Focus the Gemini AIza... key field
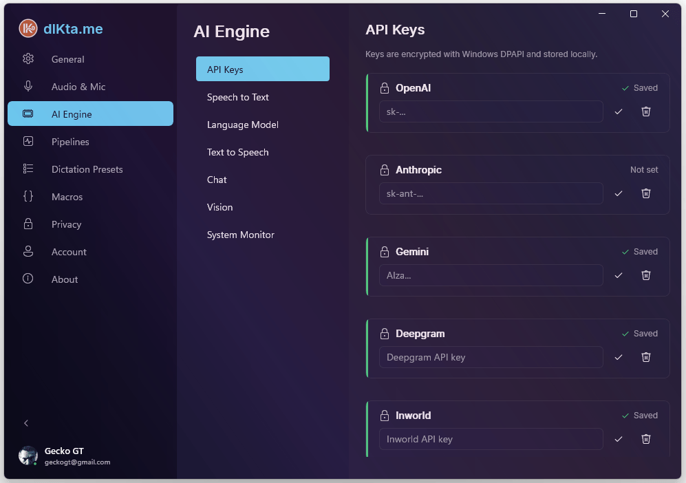The height and width of the screenshot is (483, 686). point(491,275)
